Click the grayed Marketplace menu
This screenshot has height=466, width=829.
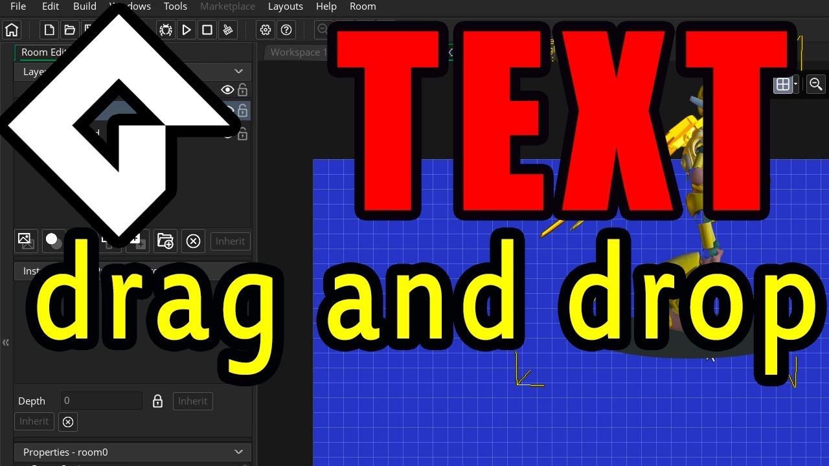click(227, 6)
